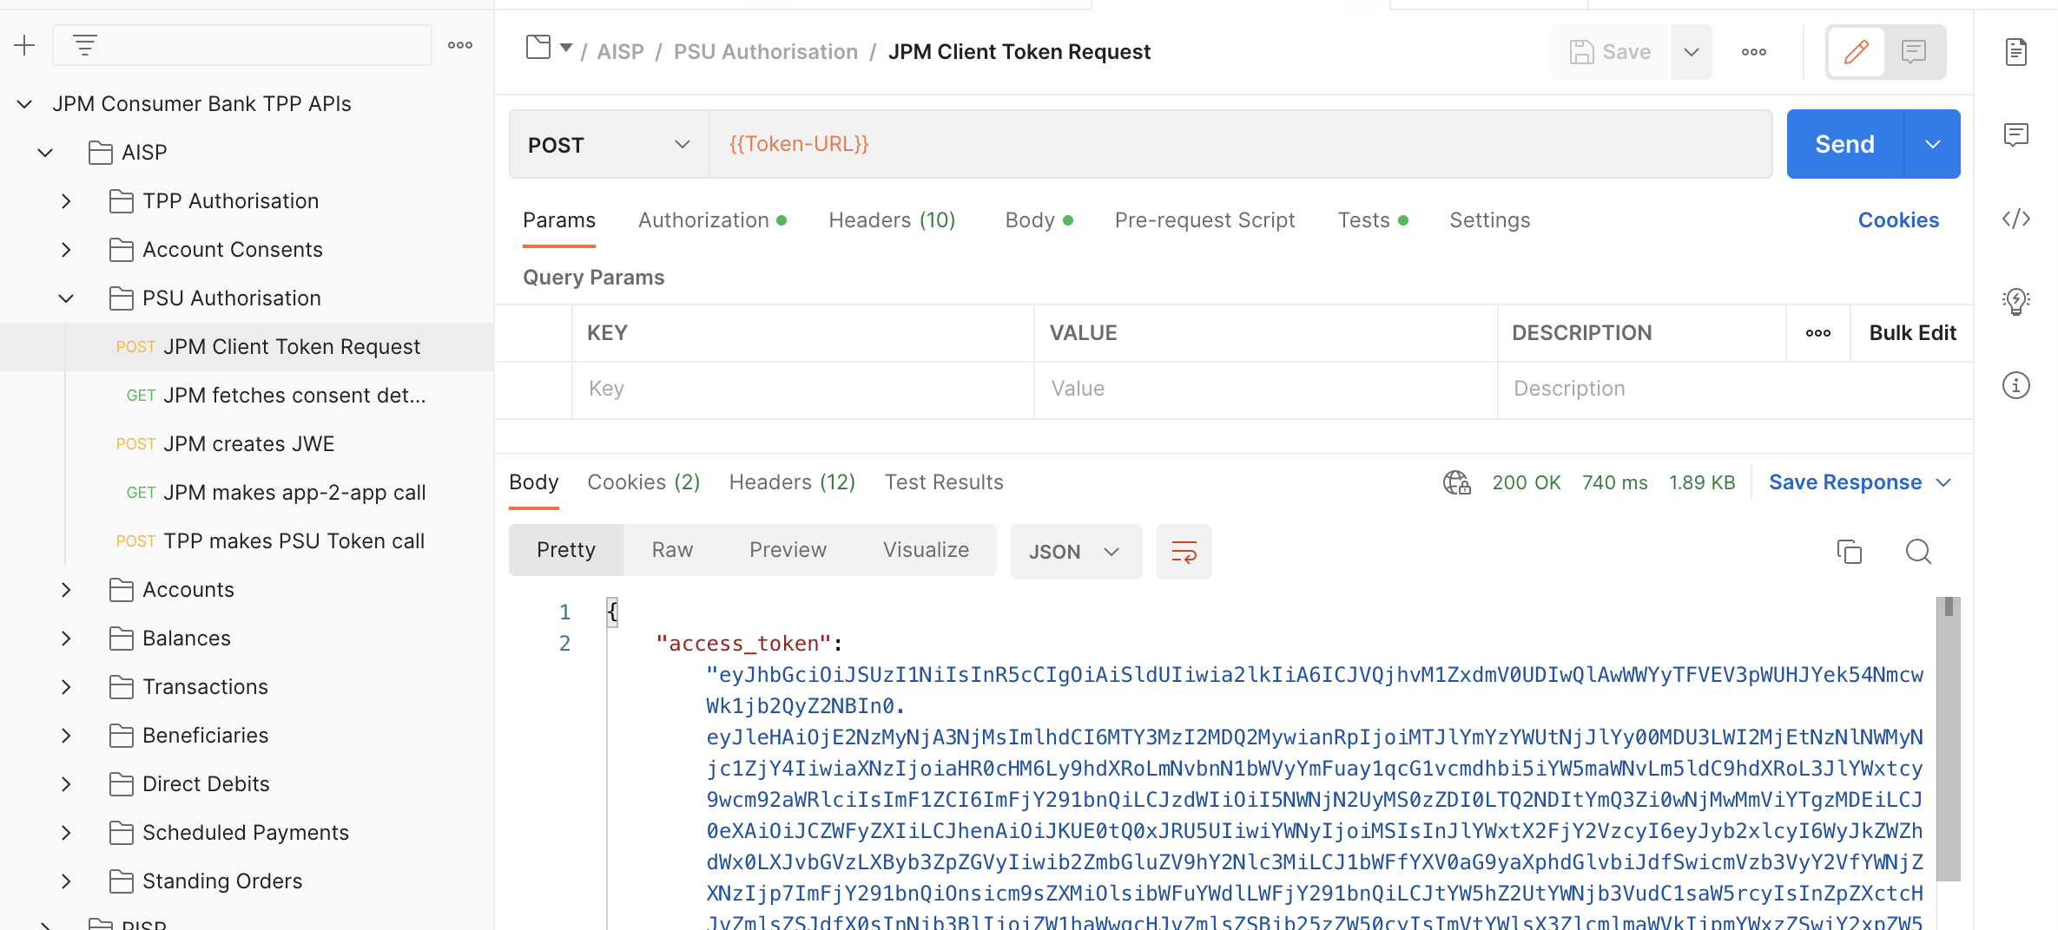Open the Test Results response tab
This screenshot has height=930, width=2058.
(943, 482)
